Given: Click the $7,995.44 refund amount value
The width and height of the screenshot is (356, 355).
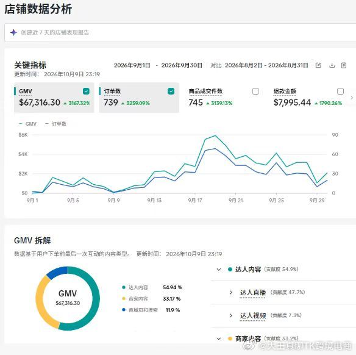Looking at the screenshot, I should pyautogui.click(x=292, y=102).
